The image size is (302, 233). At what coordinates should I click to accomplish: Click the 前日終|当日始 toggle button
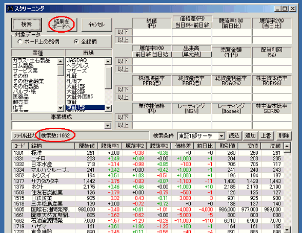click(152, 54)
